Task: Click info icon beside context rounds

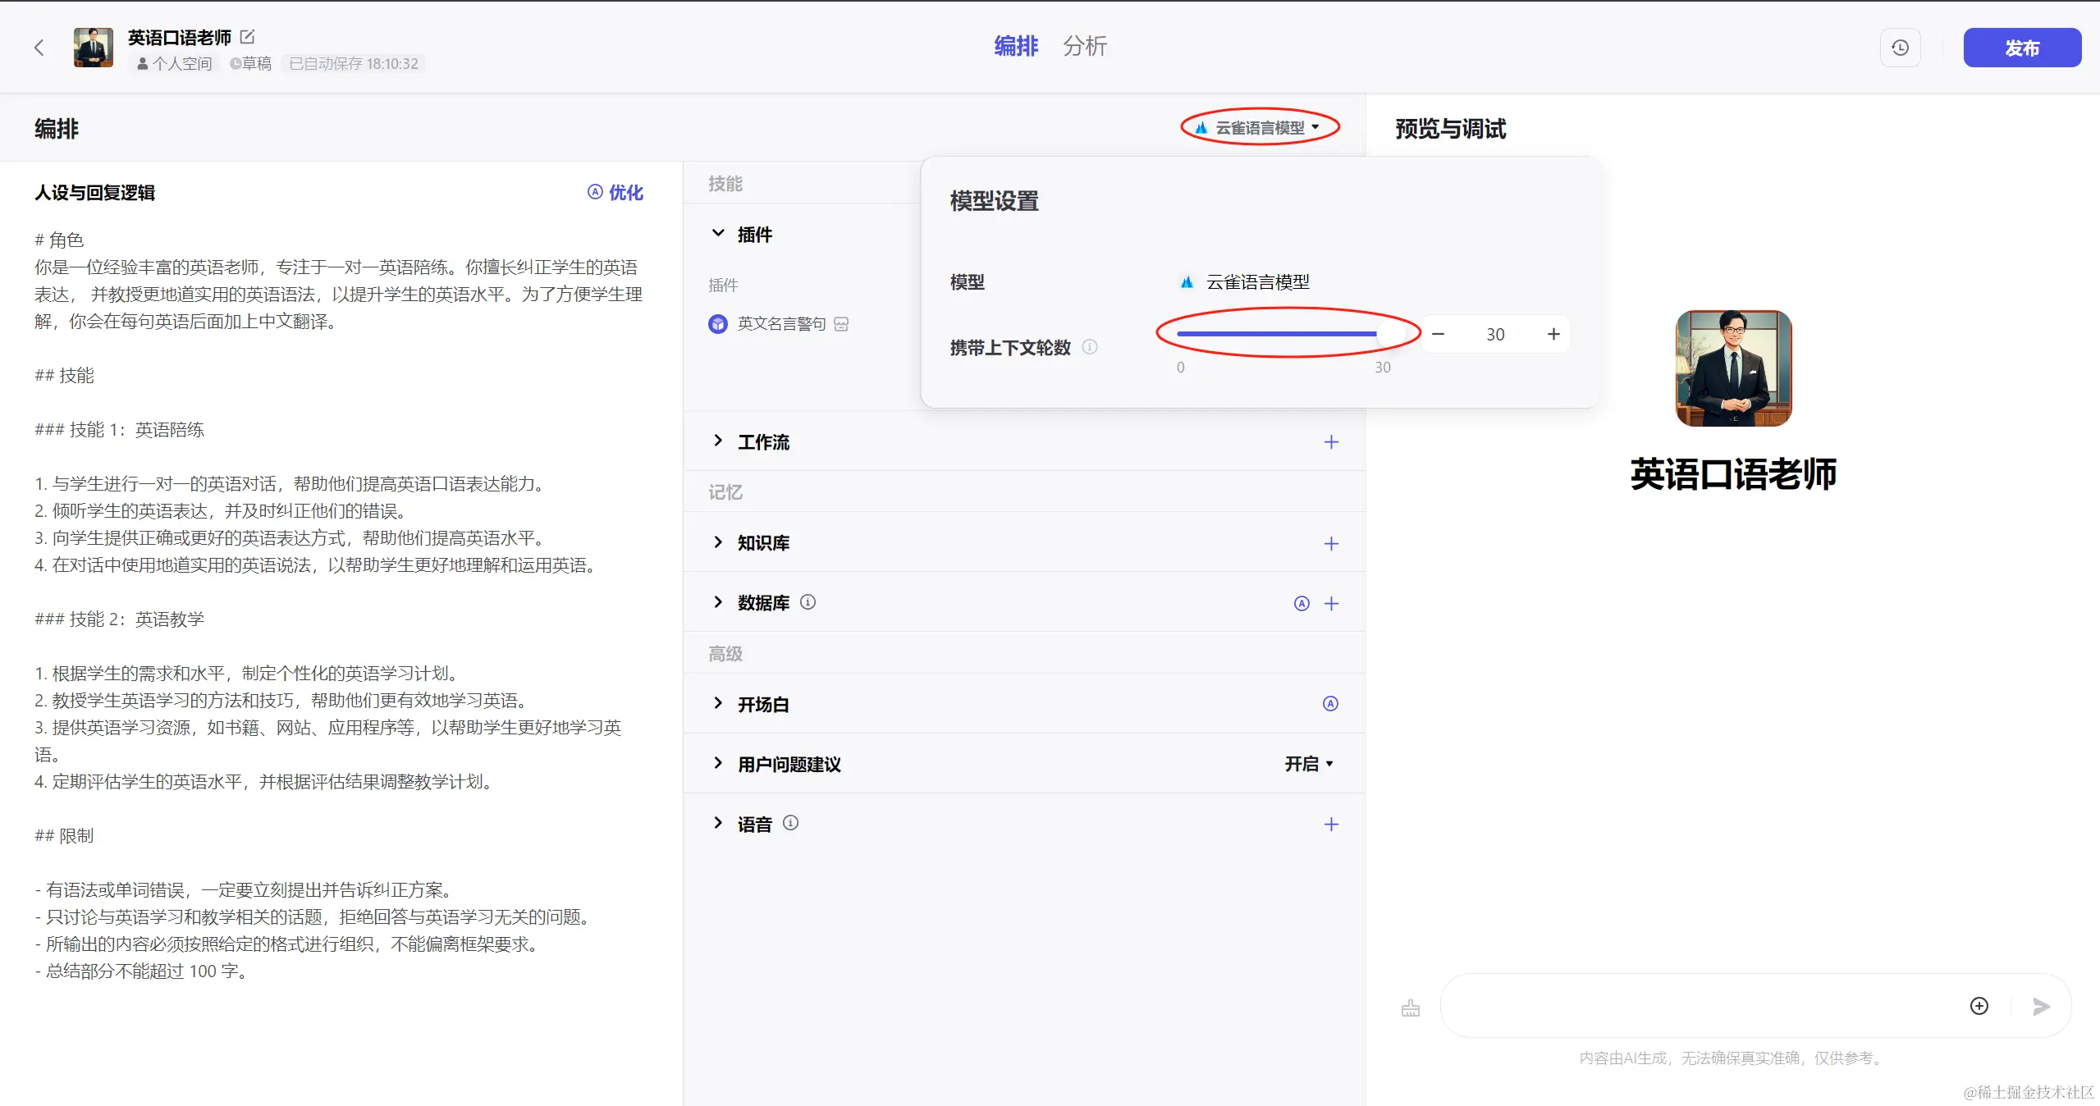Action: [x=1090, y=347]
